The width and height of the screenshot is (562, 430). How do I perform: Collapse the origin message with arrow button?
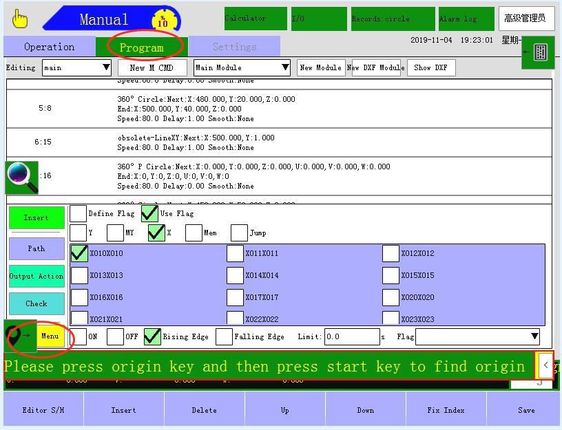tap(545, 366)
